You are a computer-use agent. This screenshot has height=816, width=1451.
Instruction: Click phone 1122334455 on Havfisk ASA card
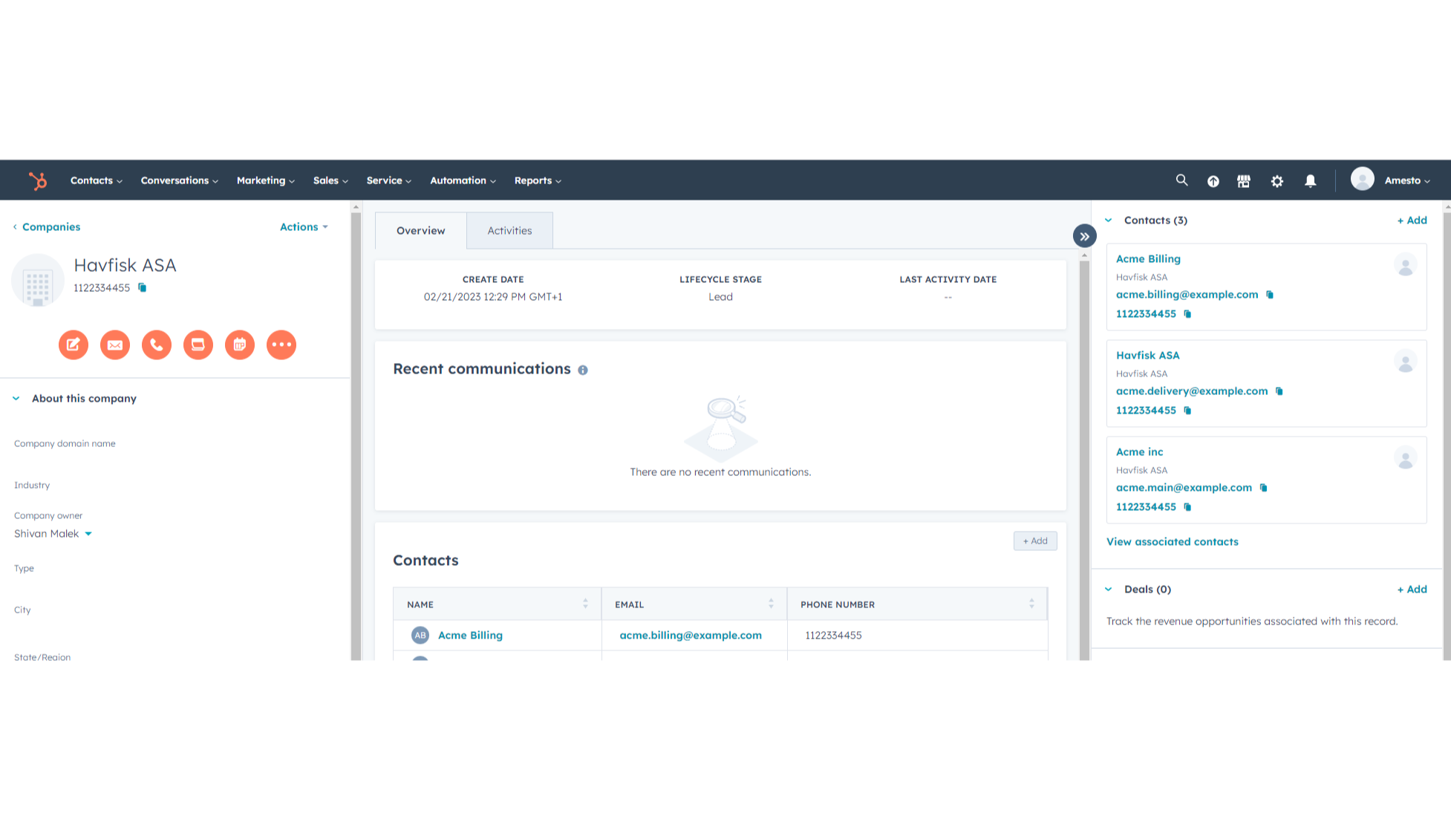[1146, 411]
